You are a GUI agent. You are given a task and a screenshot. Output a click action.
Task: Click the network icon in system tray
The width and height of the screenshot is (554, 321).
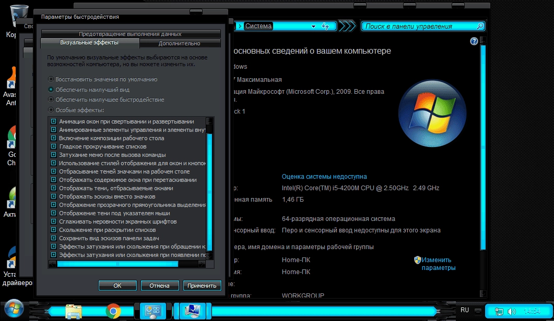pyautogui.click(x=499, y=312)
